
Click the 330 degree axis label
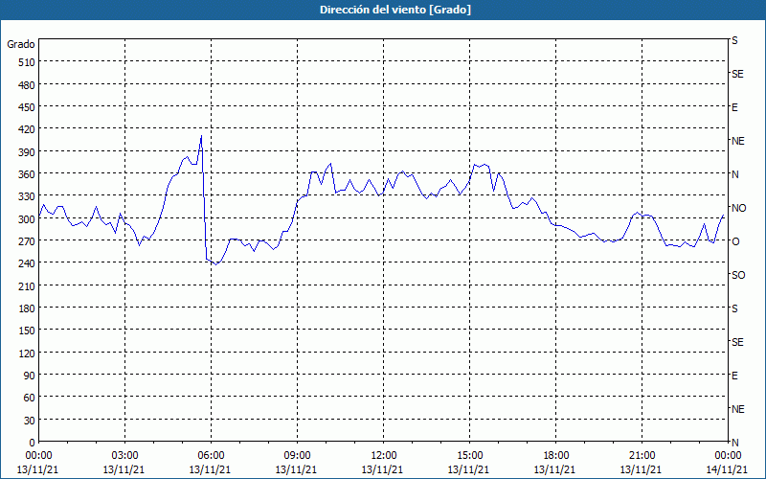(27, 196)
